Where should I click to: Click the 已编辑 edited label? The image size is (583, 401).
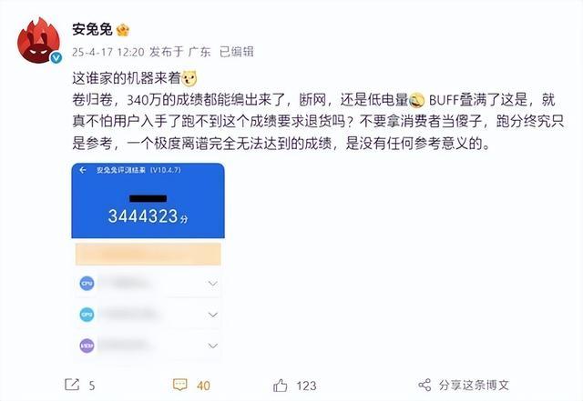237,52
